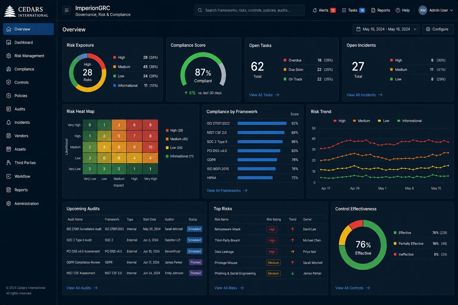Image resolution: width=458 pixels, height=305 pixels.
Task: Toggle Effective in Control Effectiveness legend
Action: (402, 233)
